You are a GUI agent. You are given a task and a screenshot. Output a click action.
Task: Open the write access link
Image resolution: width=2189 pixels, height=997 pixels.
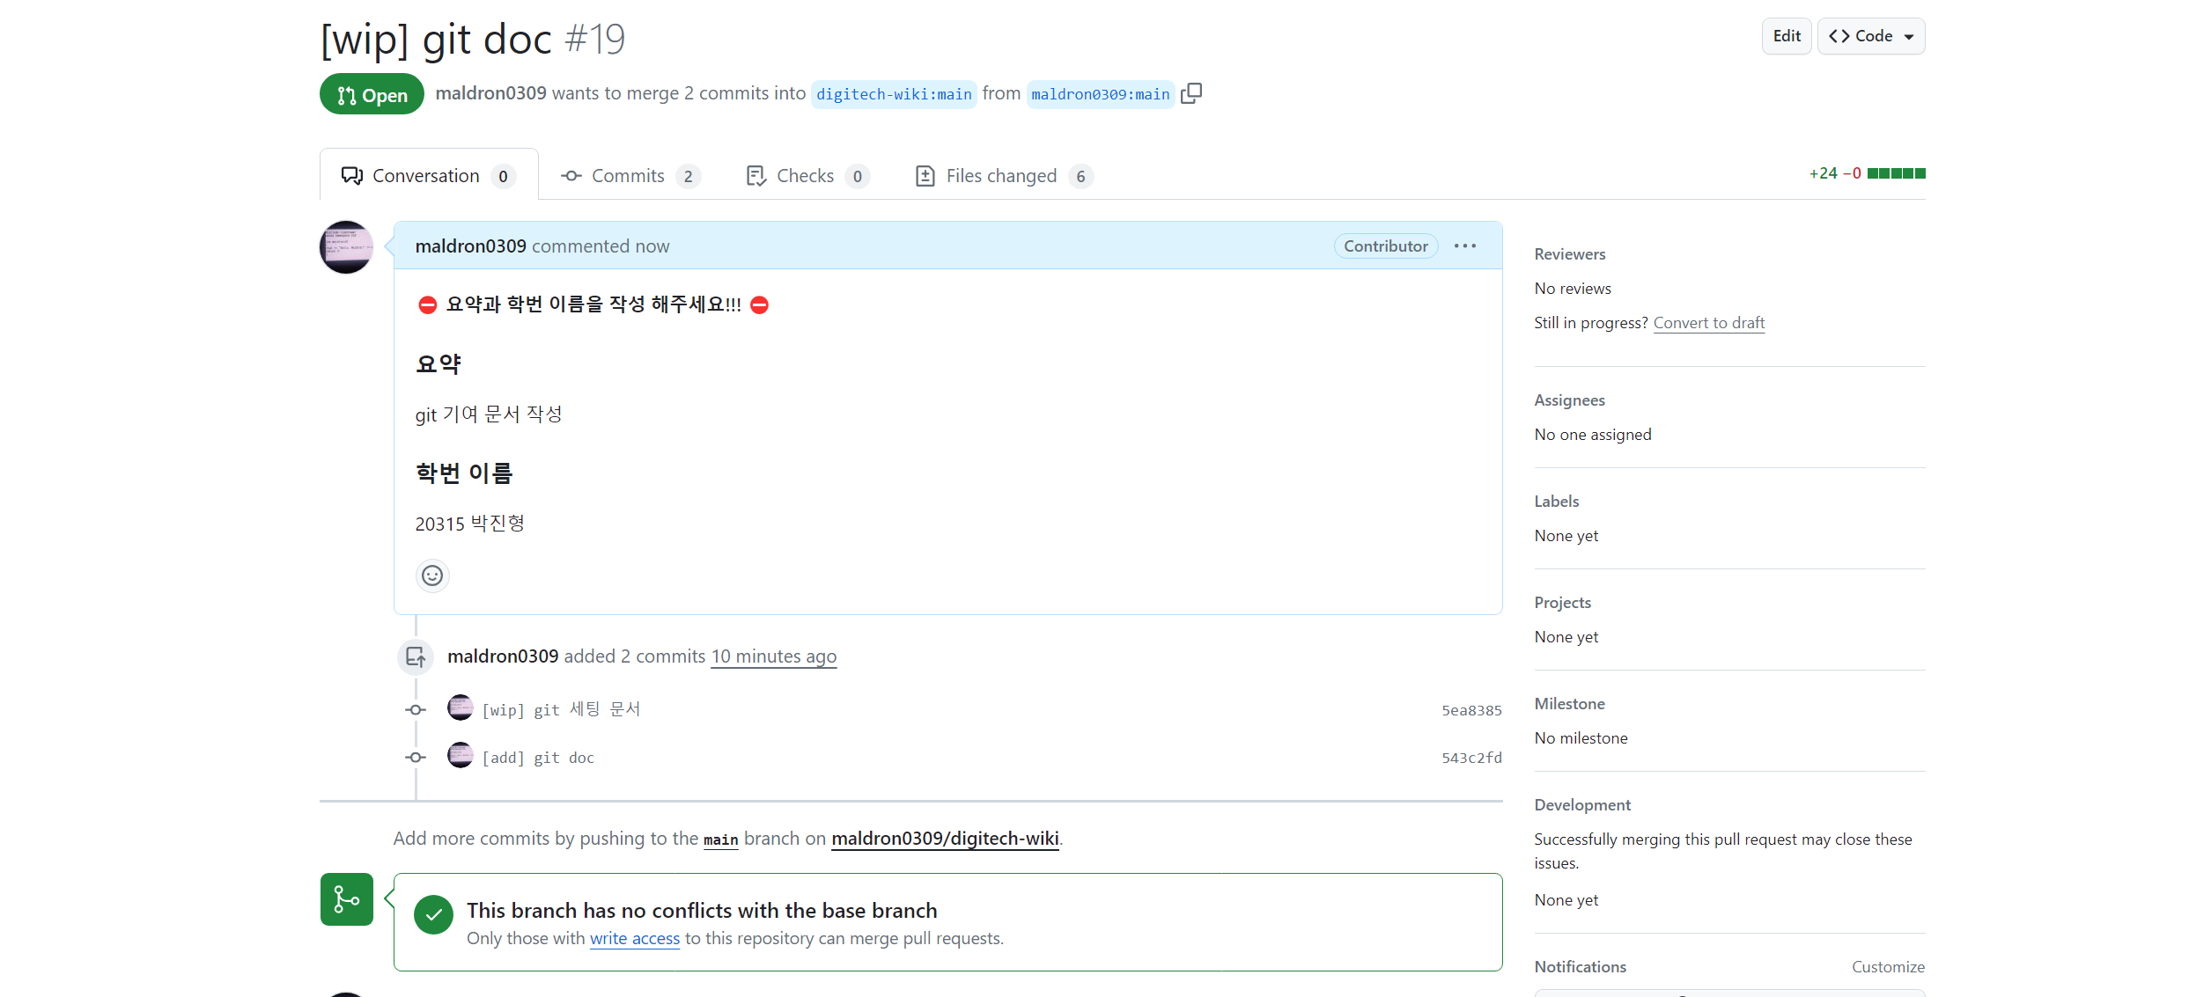634,939
